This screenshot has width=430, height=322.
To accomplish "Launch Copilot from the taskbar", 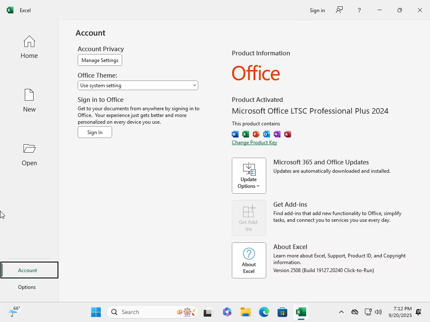I will coord(227,312).
